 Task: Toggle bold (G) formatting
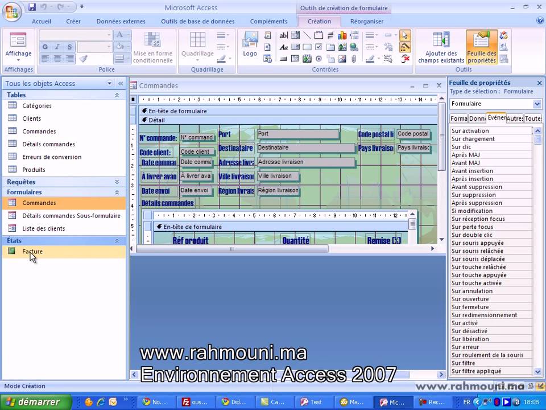(x=45, y=47)
